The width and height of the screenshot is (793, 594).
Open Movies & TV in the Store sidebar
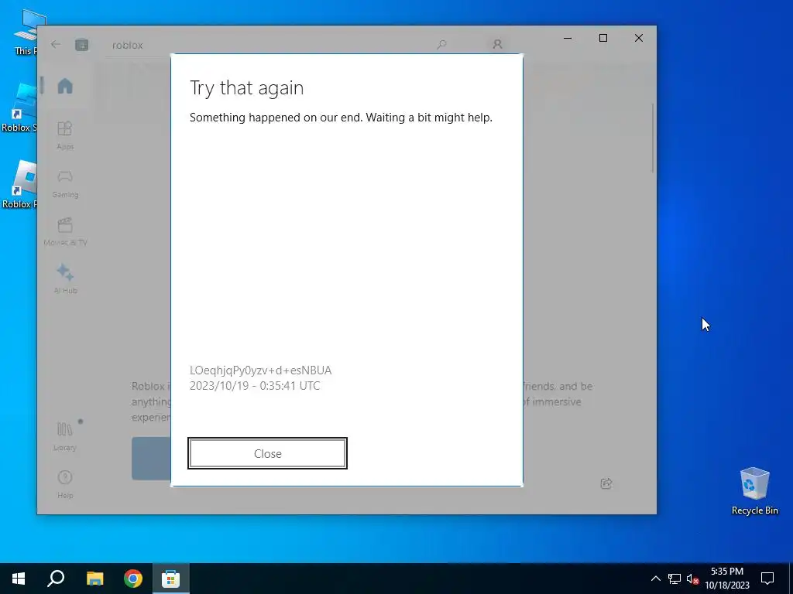click(65, 231)
